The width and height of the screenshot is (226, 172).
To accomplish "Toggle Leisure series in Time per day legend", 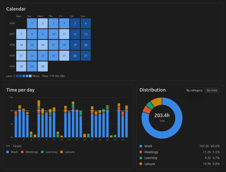I will click(x=67, y=152).
